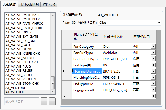
Task: Select AT_VALVE_OLET_GATE in the list
Action: coord(23,62)
